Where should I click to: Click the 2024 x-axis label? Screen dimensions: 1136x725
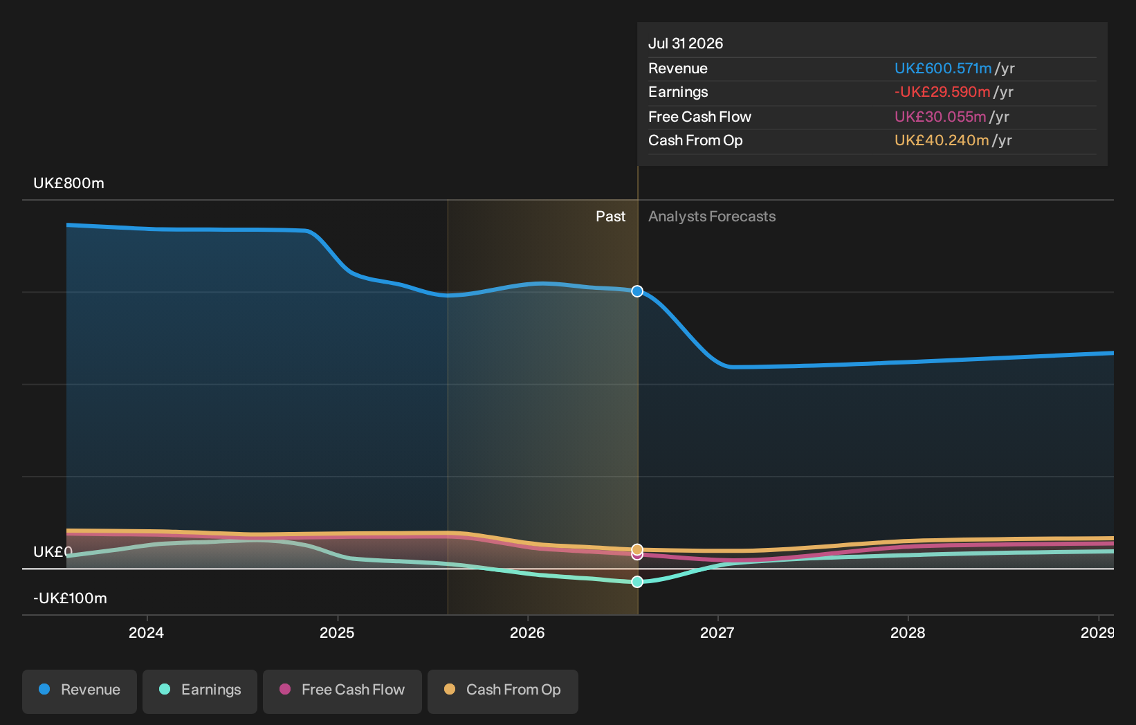point(146,632)
